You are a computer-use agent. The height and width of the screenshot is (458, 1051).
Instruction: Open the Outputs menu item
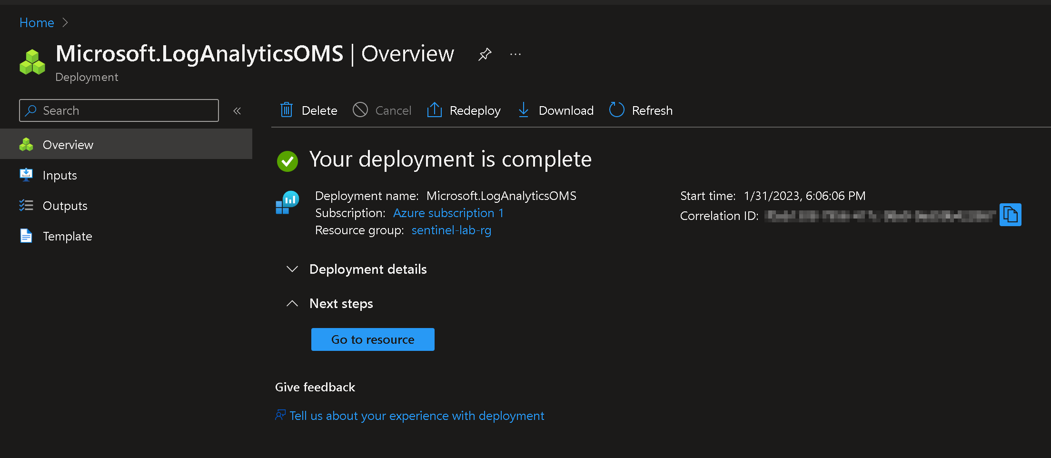coord(65,206)
